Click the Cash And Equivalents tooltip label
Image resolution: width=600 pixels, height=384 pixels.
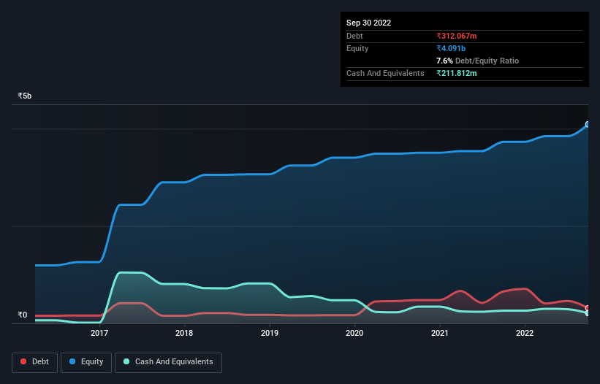pos(385,73)
